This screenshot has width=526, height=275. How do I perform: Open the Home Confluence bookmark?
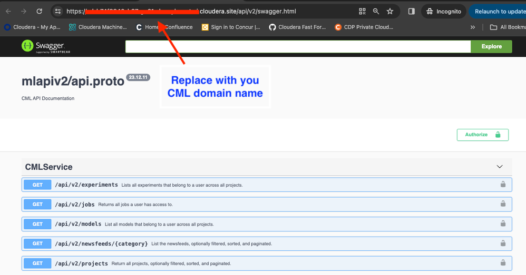[x=164, y=27]
